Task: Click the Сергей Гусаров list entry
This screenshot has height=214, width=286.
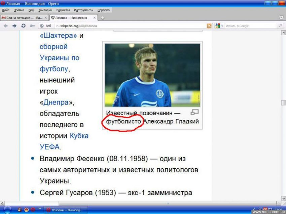Action: [x=116, y=193]
